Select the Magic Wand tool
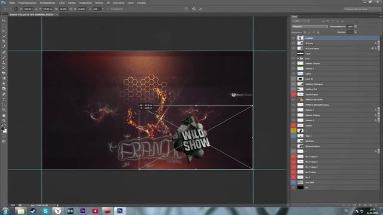The width and height of the screenshot is (383, 215). 4,36
